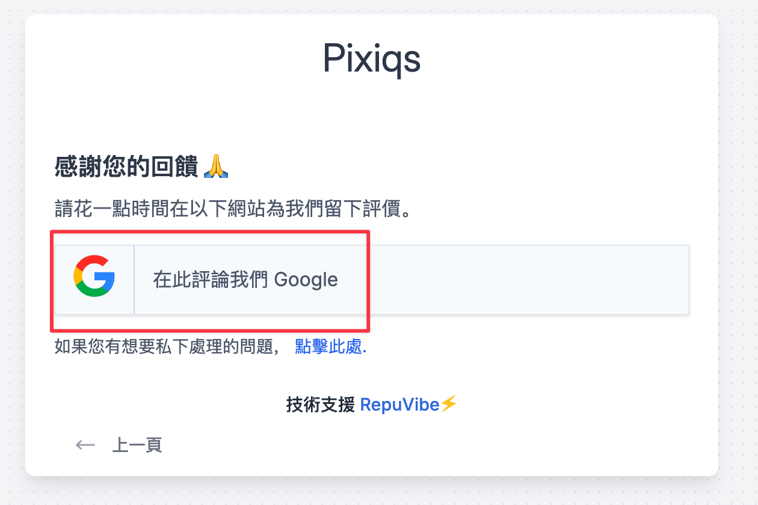Go back via the 上一頁 label
The width and height of the screenshot is (758, 505).
137,445
